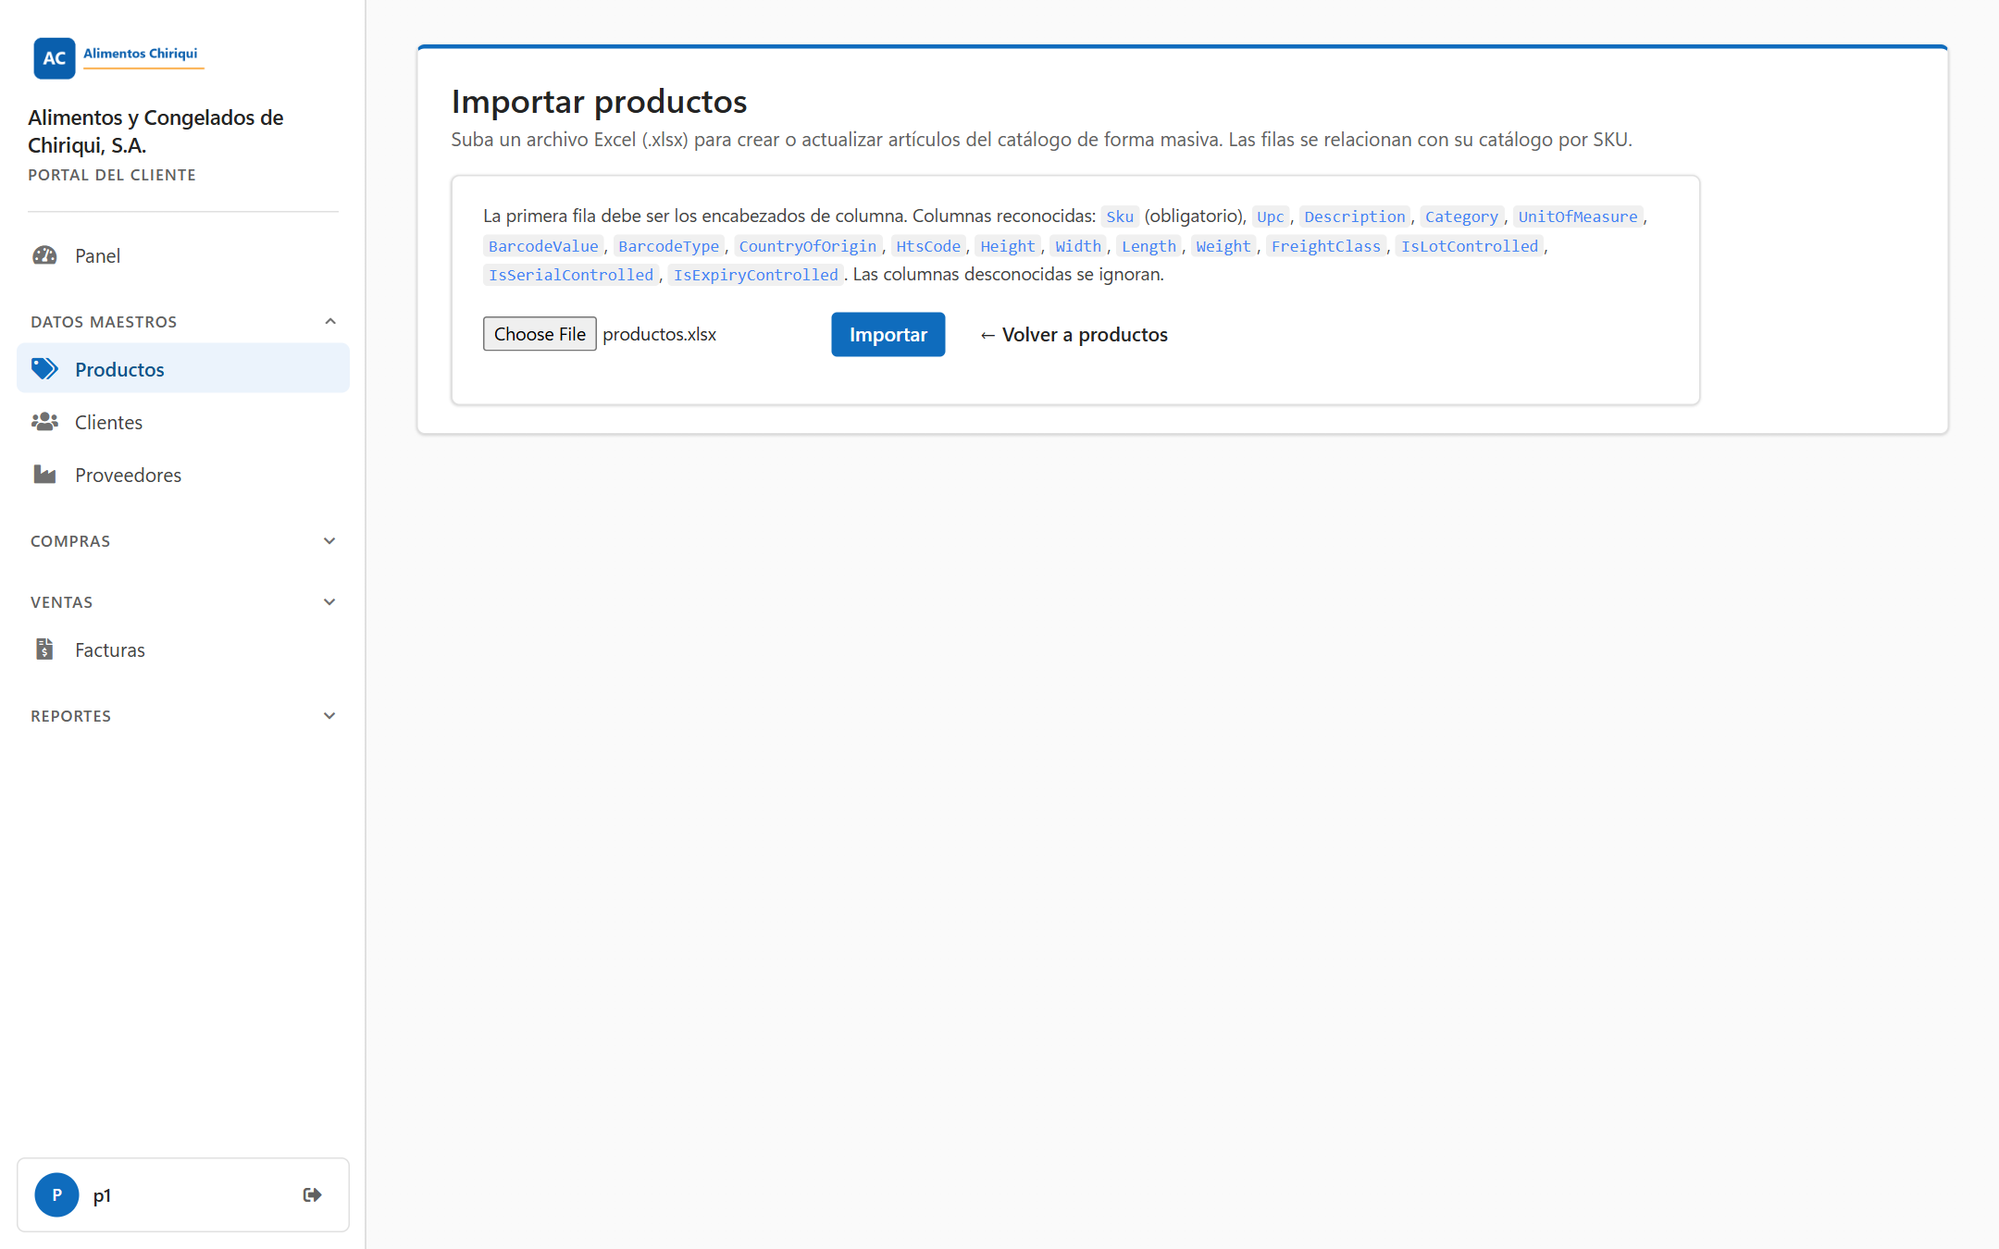1999x1249 pixels.
Task: Select Productos in the sidebar
Action: pos(183,369)
